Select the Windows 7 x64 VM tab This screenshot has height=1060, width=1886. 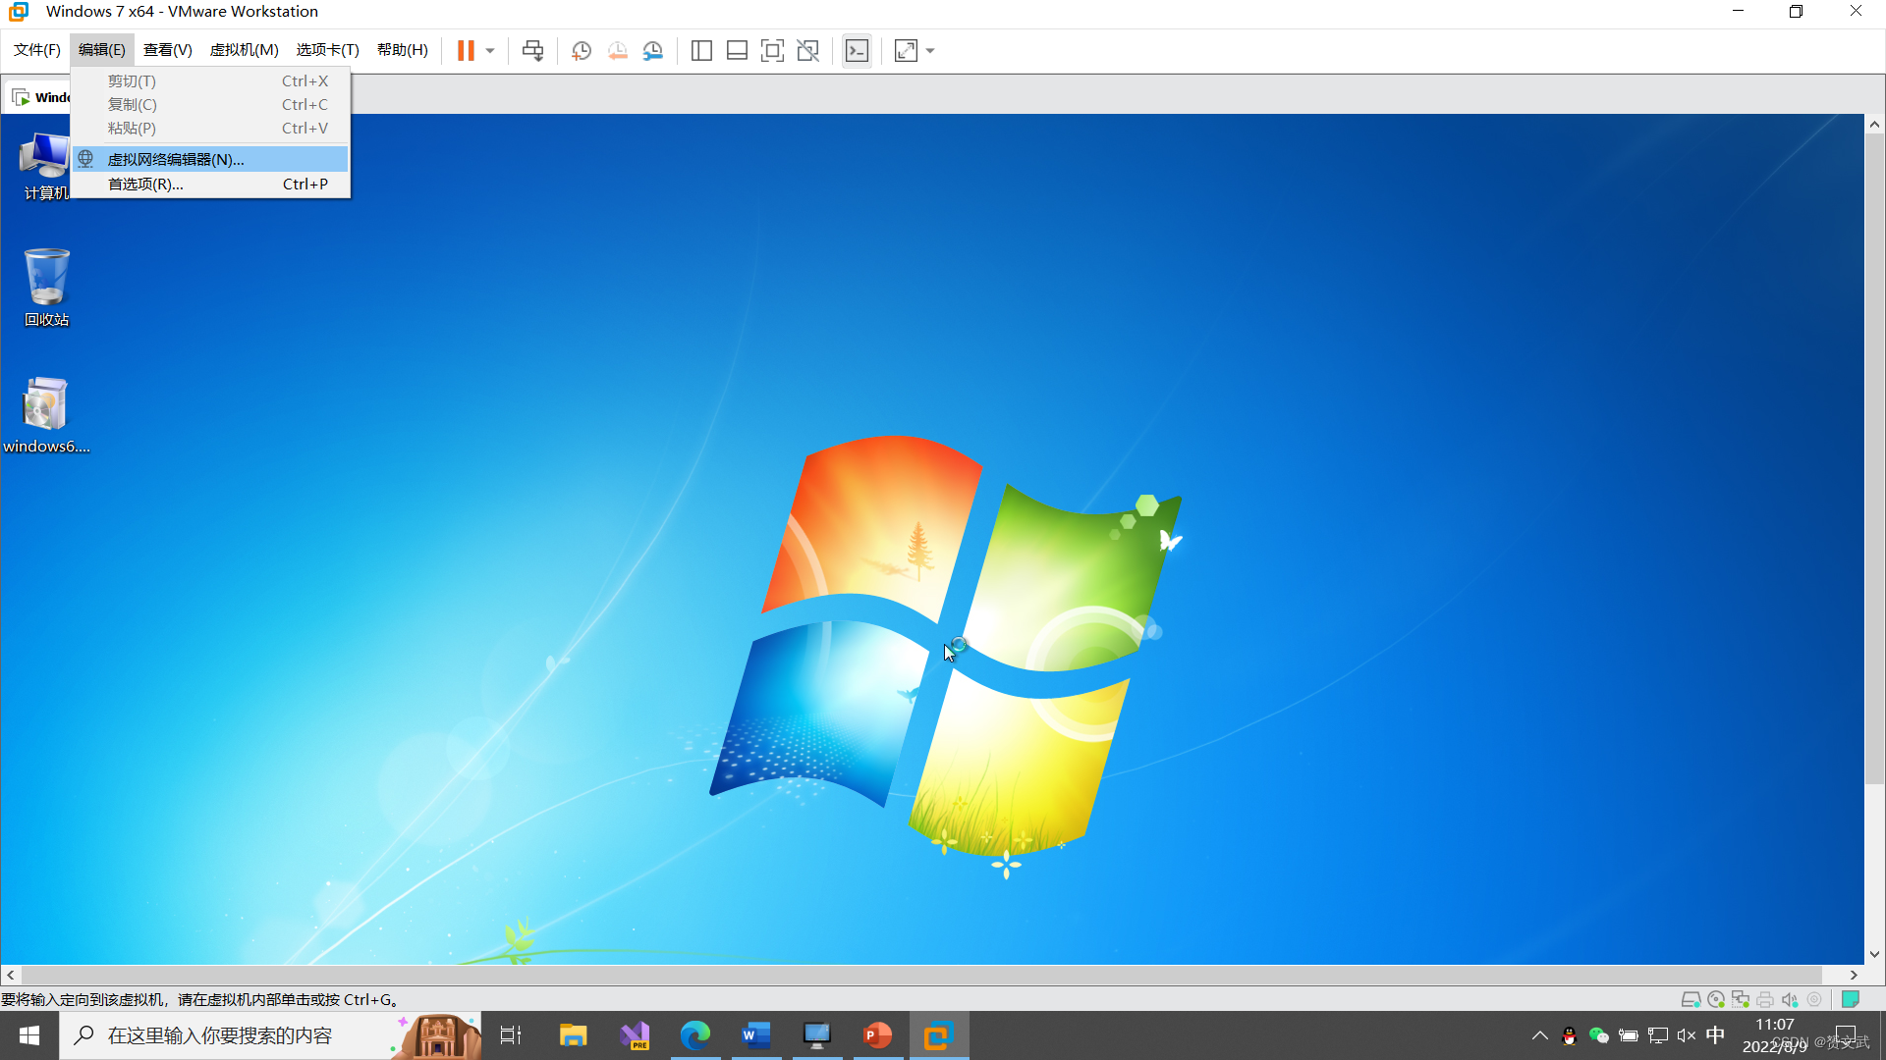click(39, 97)
